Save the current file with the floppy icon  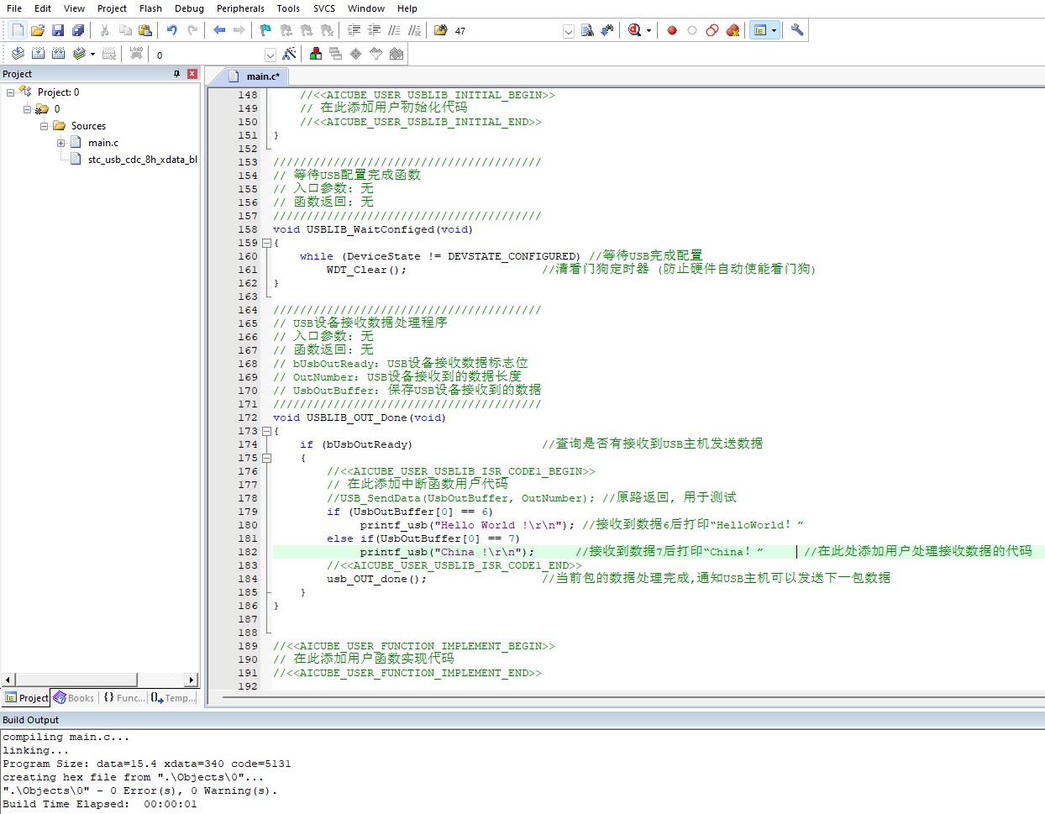[58, 30]
